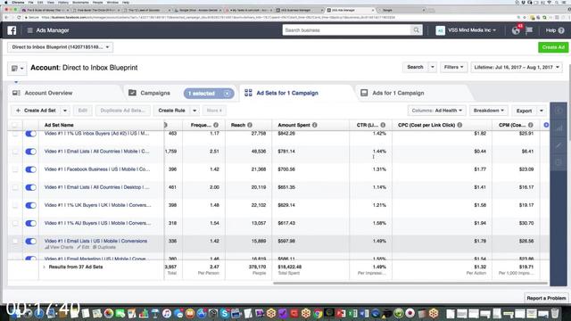Click the info icon next to CPM column
The width and height of the screenshot is (571, 321).
(x=531, y=125)
